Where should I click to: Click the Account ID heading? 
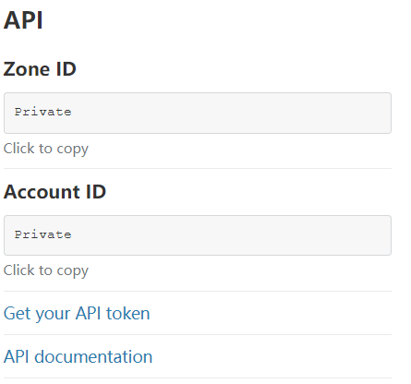point(54,192)
